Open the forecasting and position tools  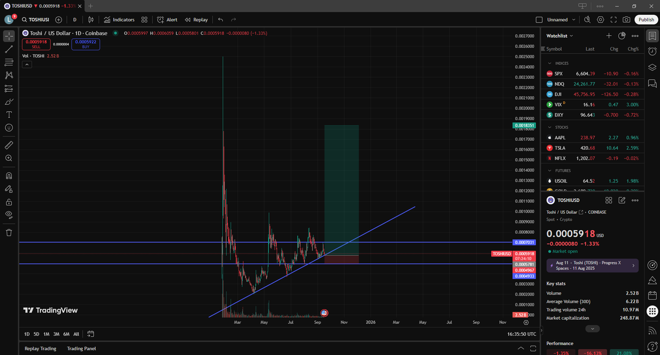point(9,89)
